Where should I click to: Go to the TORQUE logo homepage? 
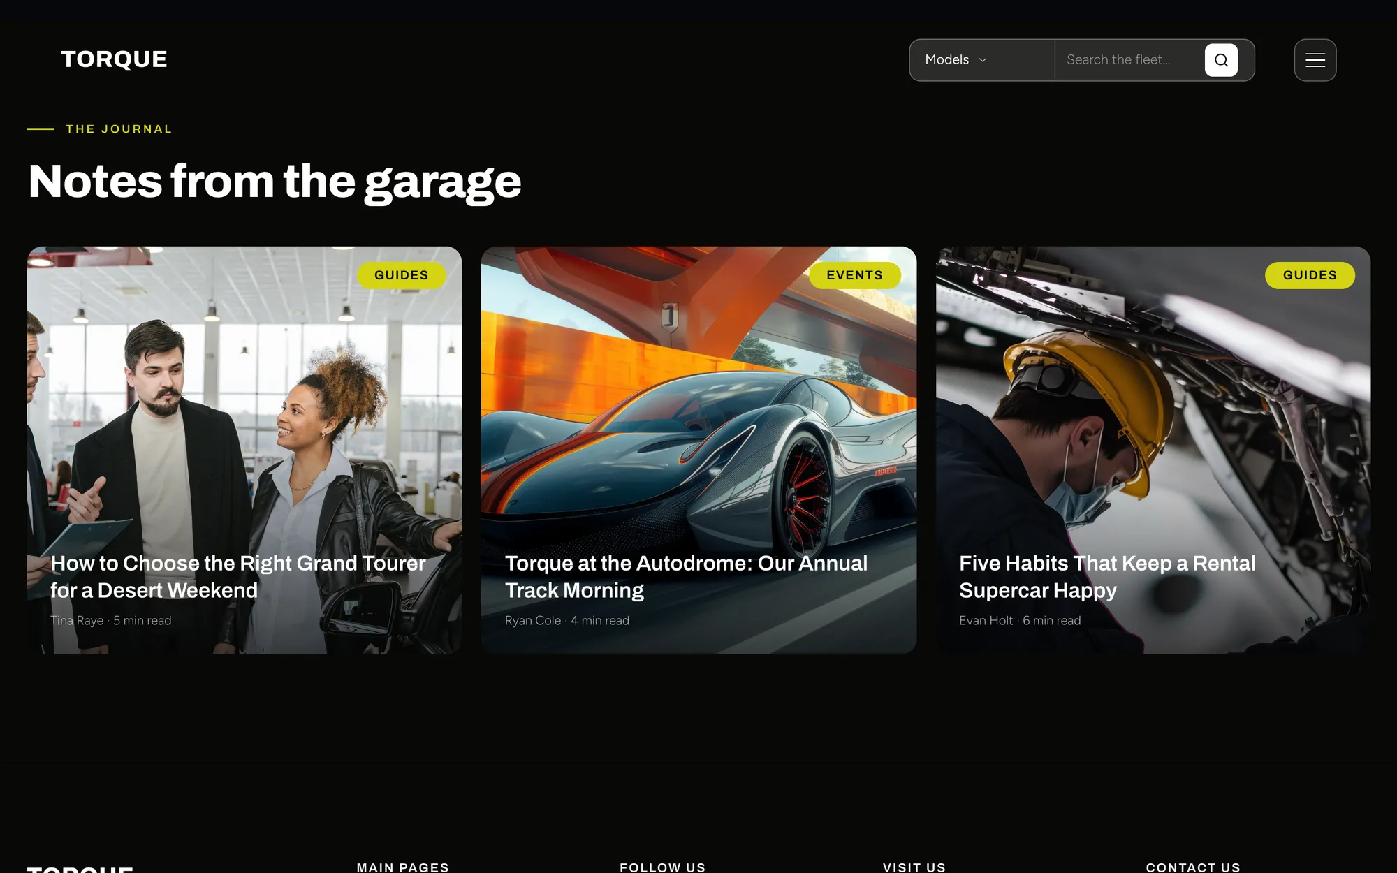[114, 59]
